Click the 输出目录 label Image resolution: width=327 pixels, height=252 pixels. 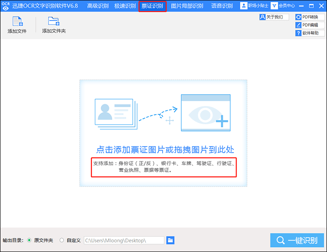coord(13,240)
